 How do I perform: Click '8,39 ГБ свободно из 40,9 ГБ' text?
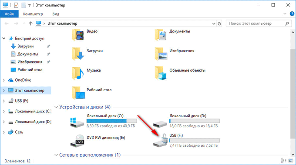(x=111, y=126)
